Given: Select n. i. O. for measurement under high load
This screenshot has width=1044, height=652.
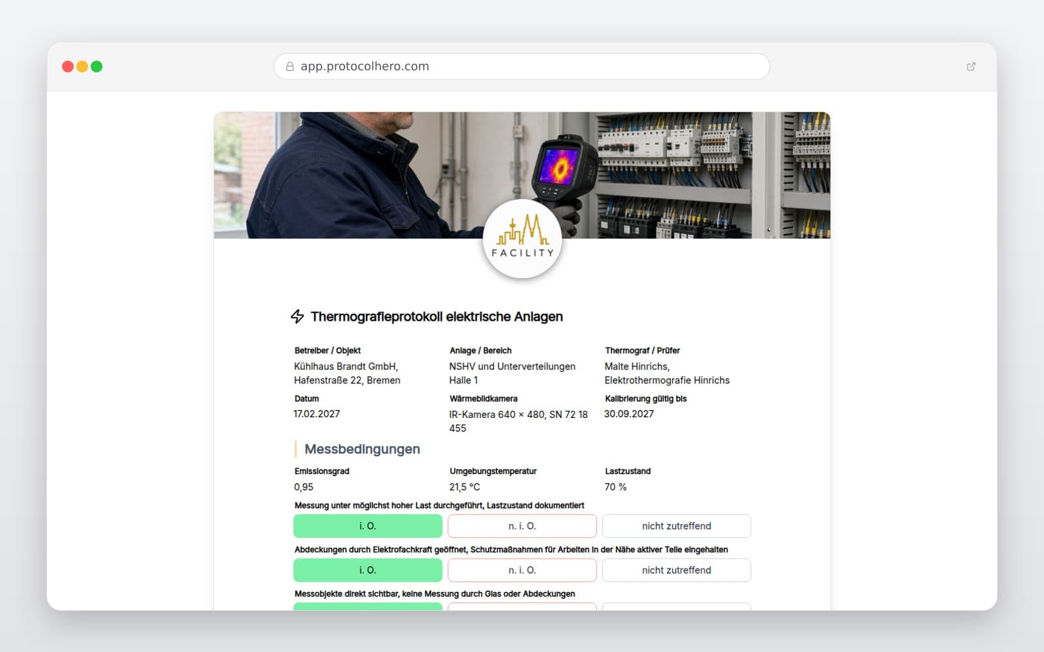Looking at the screenshot, I should 522,526.
